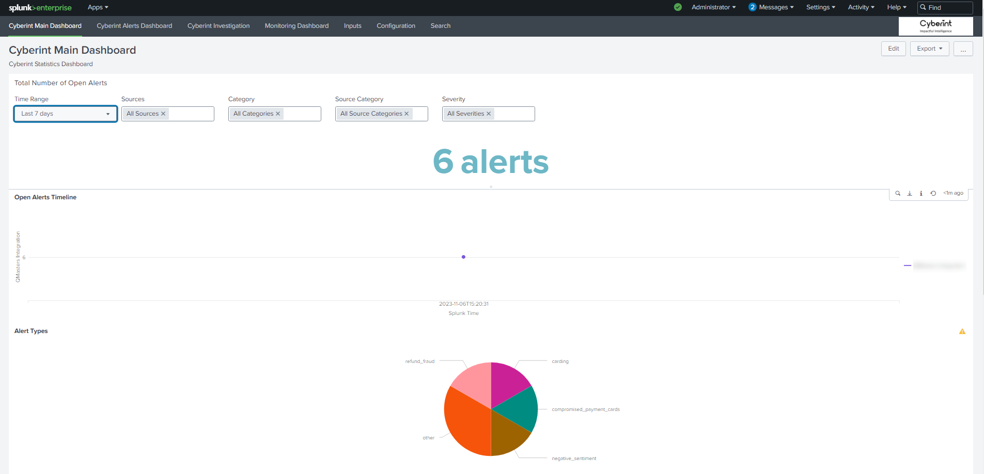The image size is (984, 474).
Task: Export timeline results with download icon
Action: [910, 193]
